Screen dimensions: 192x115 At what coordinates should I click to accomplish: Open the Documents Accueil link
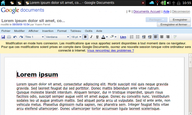147,11
